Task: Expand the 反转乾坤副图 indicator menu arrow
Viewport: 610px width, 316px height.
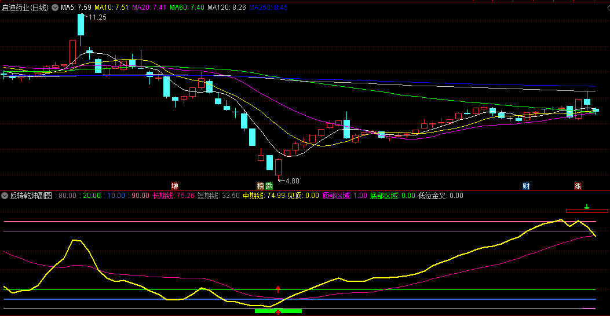Action: pyautogui.click(x=5, y=196)
